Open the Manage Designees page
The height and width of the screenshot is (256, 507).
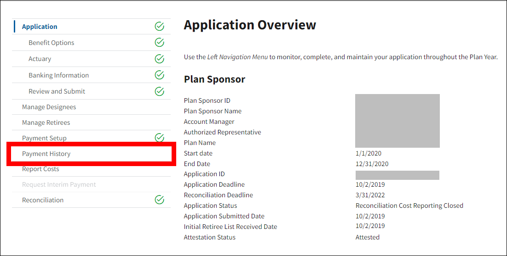pyautogui.click(x=49, y=107)
